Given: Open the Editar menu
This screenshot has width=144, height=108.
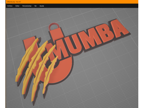Looking at the screenshot, I should tap(17, 6).
